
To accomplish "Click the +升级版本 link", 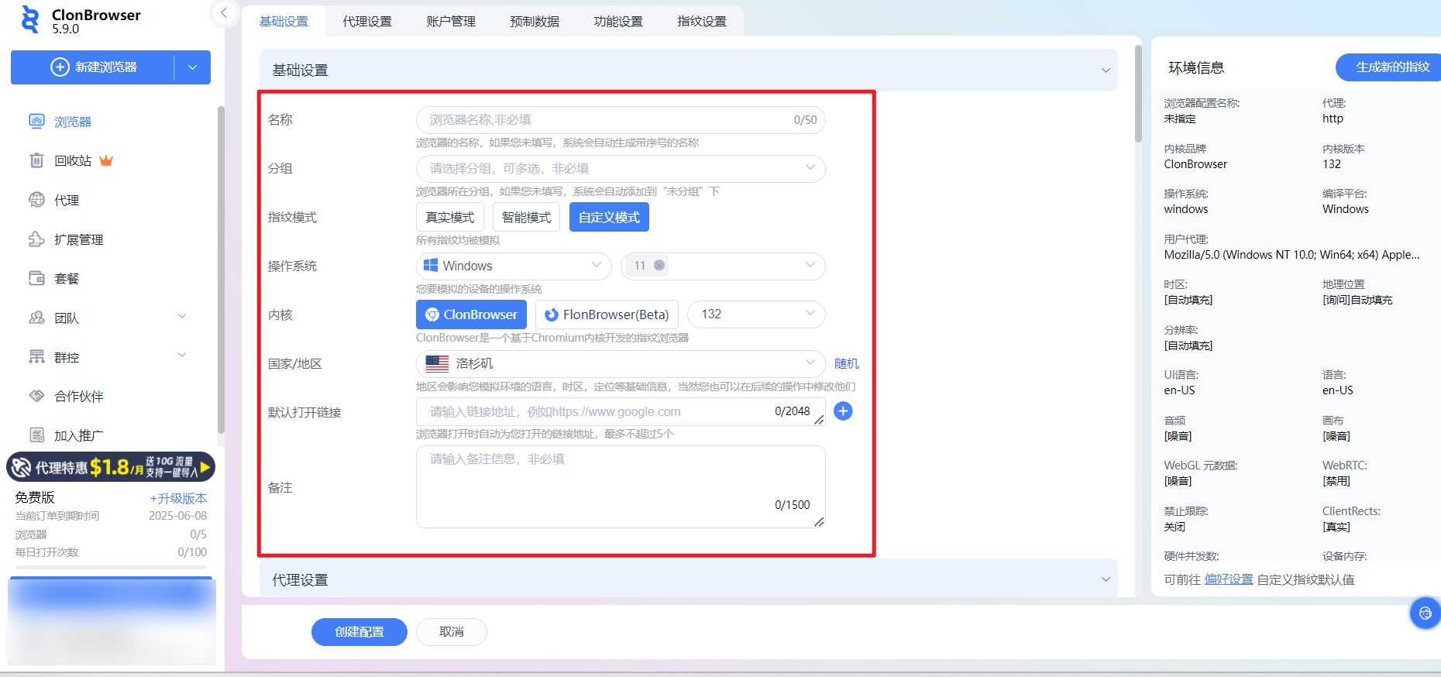I will 179,498.
